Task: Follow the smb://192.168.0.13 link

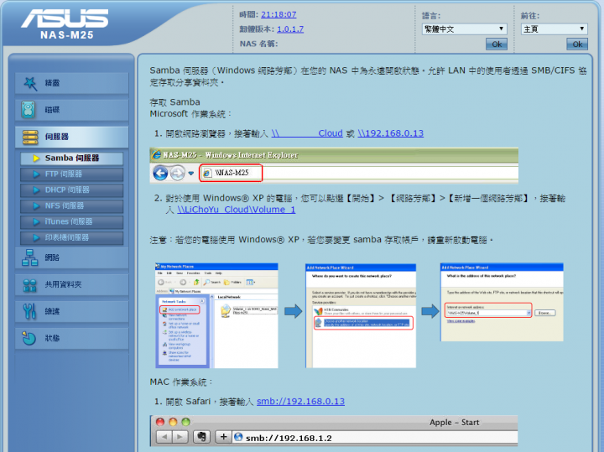Action: click(x=300, y=402)
